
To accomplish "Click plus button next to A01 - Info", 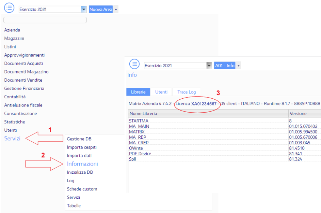I will point(239,66).
